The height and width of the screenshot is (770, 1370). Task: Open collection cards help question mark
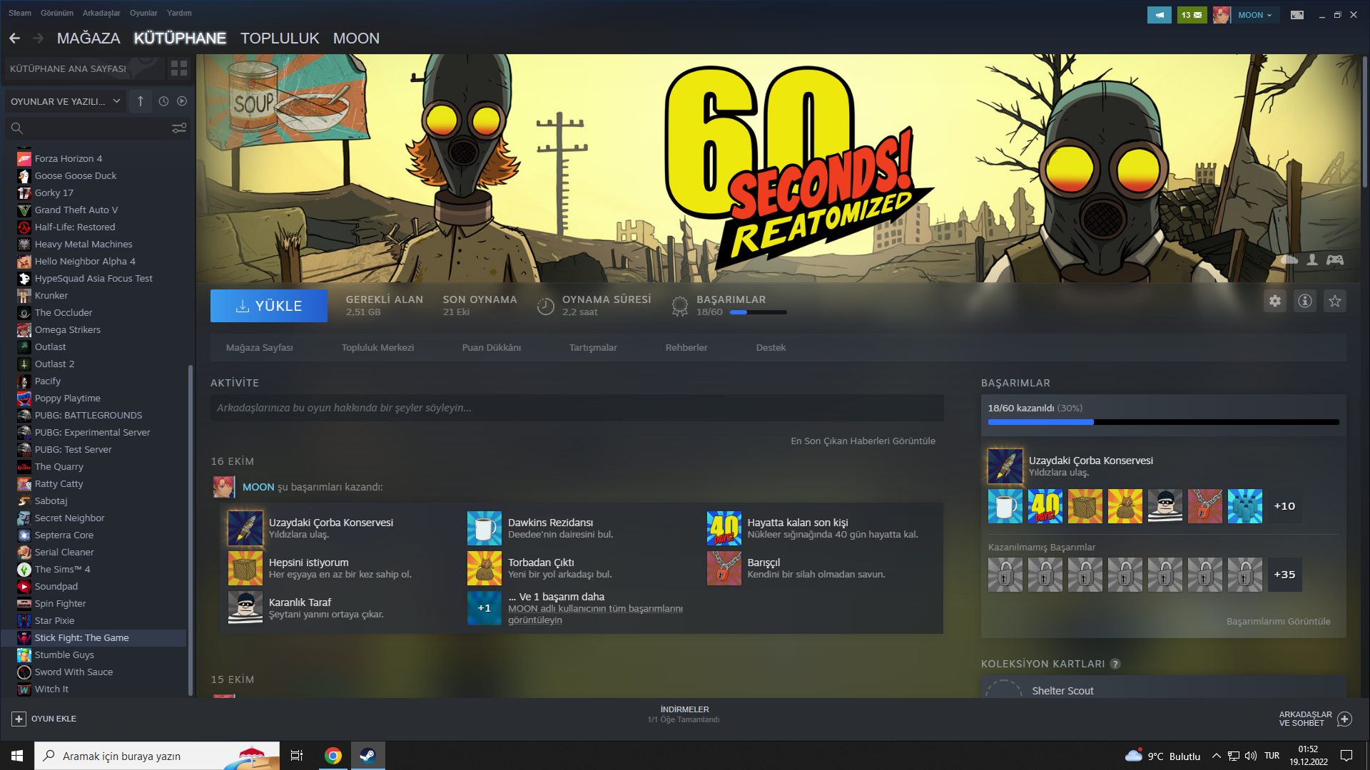(1115, 664)
